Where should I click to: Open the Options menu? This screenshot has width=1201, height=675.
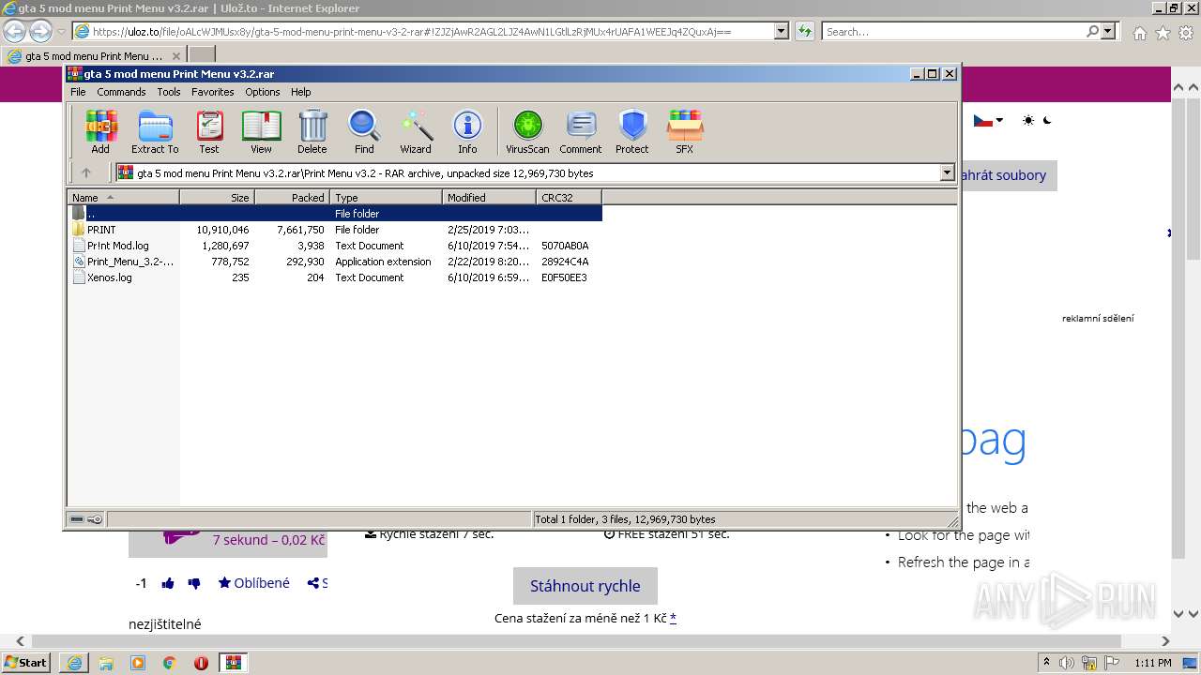[x=263, y=92]
